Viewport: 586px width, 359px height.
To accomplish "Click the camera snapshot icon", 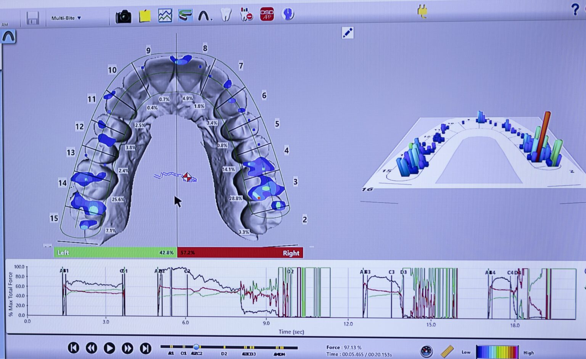I will click(x=123, y=16).
